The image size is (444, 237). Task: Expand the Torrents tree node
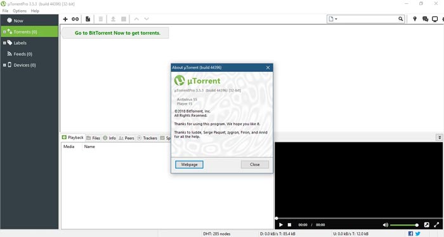4,32
